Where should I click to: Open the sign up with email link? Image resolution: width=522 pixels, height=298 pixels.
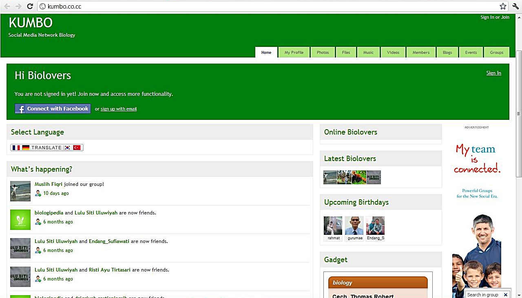point(118,109)
